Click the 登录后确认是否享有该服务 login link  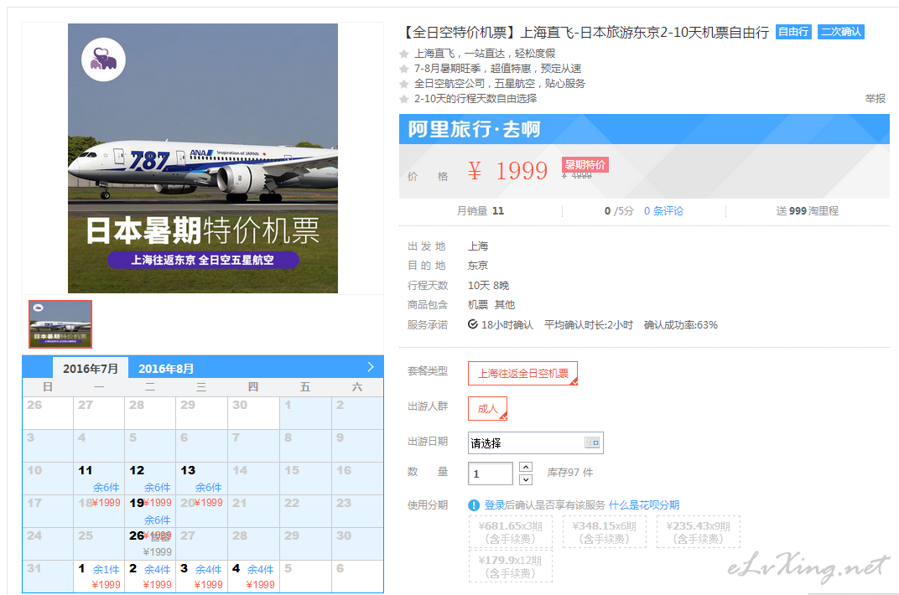point(544,505)
